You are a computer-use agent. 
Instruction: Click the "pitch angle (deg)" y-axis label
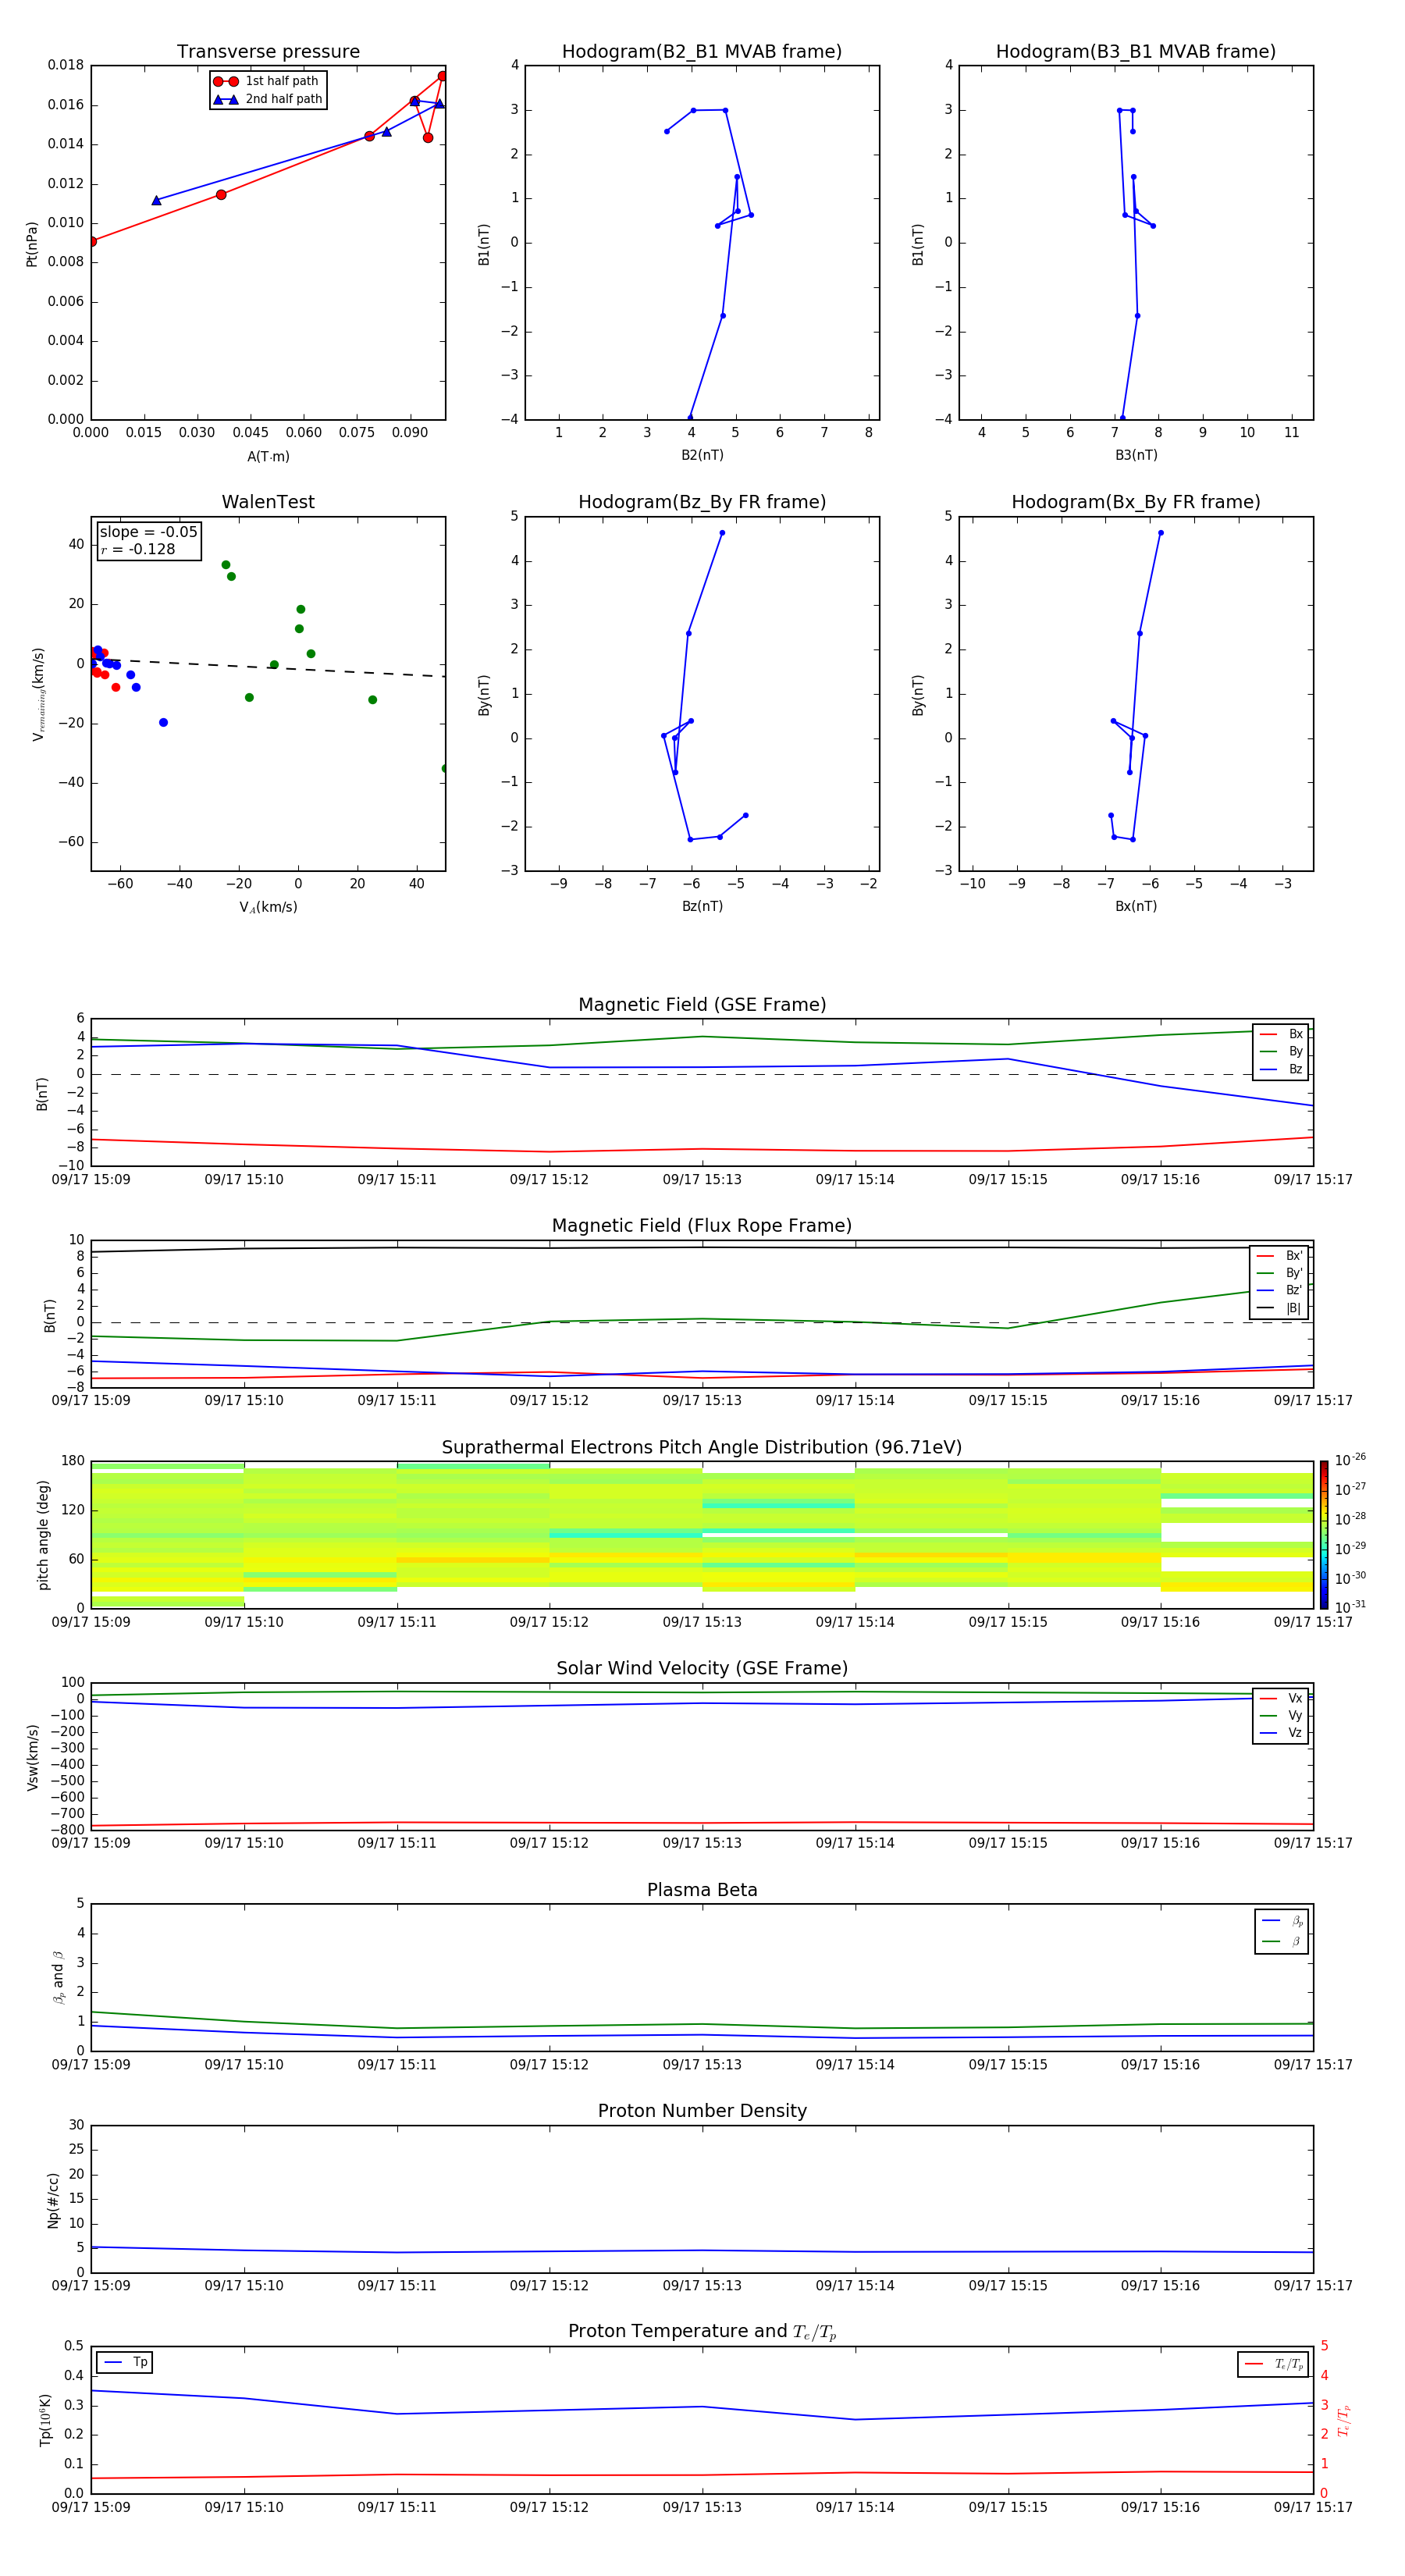pos(43,1535)
